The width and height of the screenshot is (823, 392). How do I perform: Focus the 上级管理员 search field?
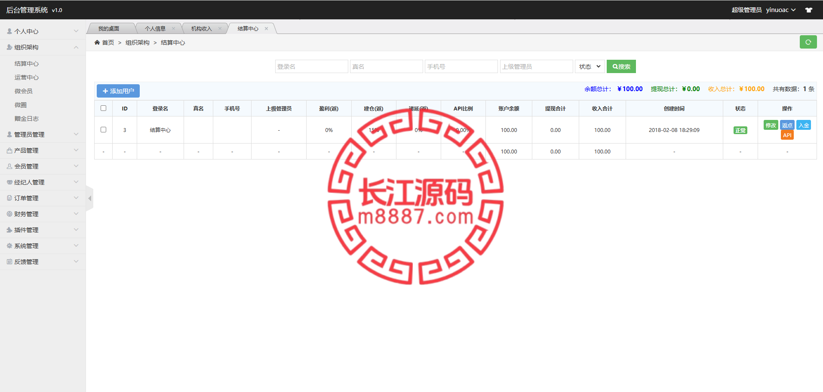(x=537, y=66)
